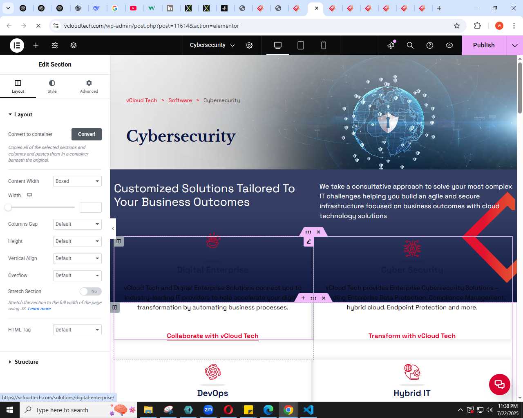Open the Learn more link
This screenshot has height=418, width=523.
pyautogui.click(x=39, y=309)
